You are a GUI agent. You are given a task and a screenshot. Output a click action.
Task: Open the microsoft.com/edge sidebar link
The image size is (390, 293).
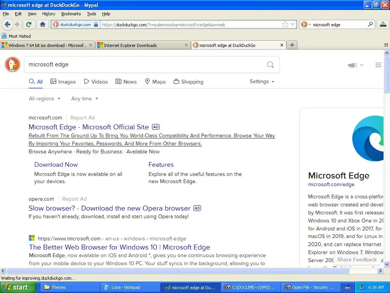pyautogui.click(x=331, y=184)
